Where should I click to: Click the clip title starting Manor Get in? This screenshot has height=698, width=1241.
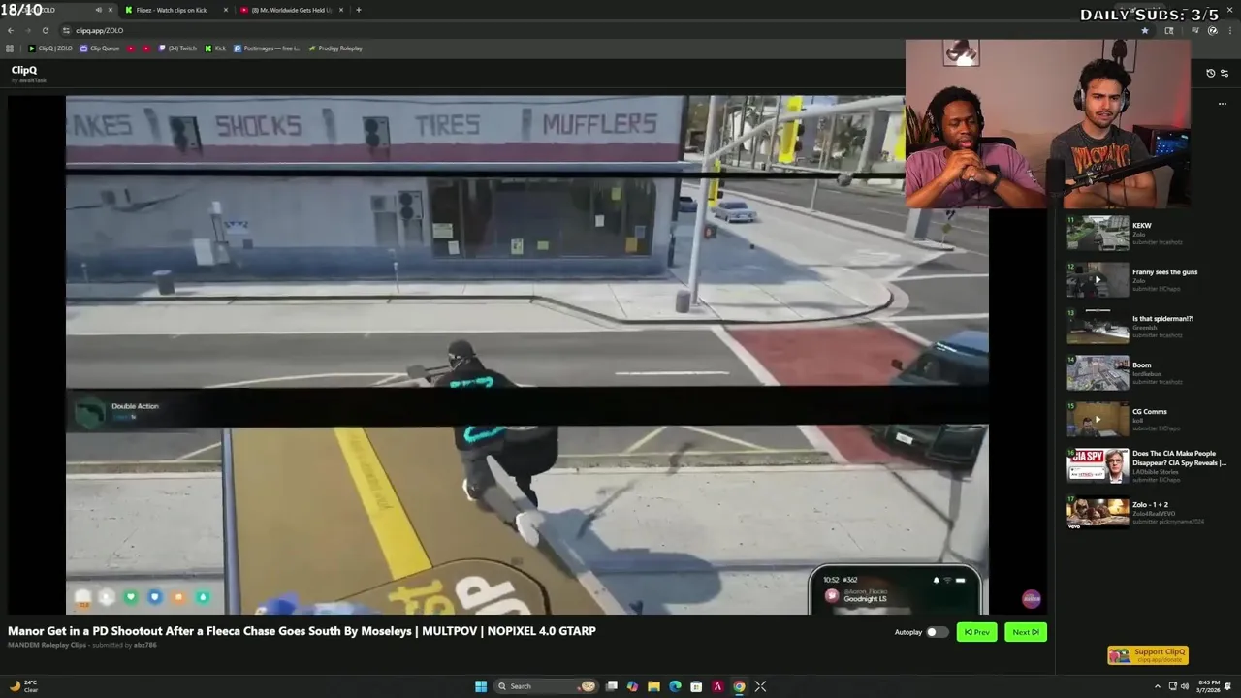pos(302,631)
